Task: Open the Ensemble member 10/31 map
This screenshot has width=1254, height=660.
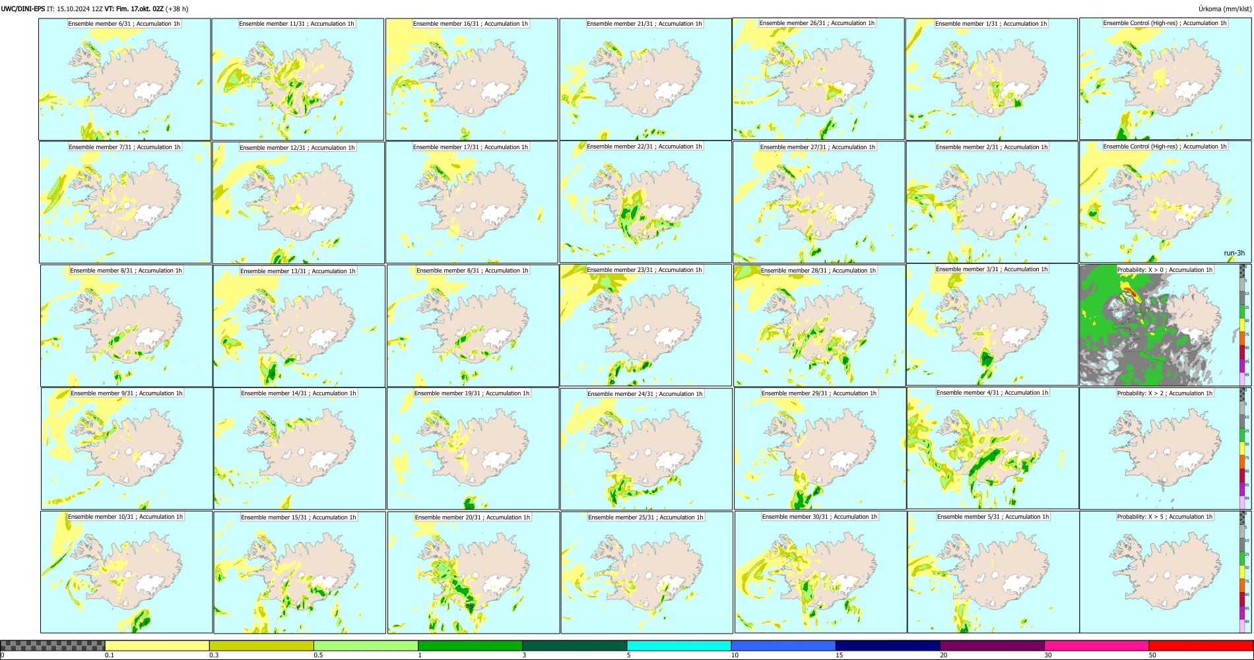Action: point(126,572)
